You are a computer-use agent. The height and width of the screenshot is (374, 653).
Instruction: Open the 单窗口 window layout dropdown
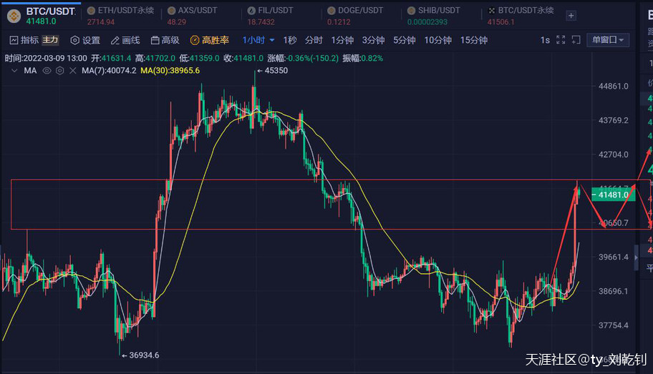tap(608, 40)
